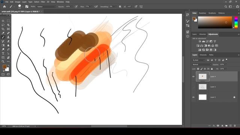Select the Layer 3 thumbnail

click(x=202, y=87)
